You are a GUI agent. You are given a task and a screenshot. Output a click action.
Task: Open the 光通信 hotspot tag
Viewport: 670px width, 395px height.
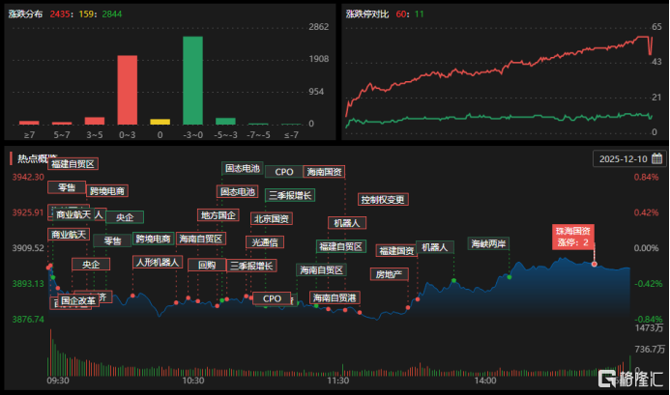(x=263, y=241)
